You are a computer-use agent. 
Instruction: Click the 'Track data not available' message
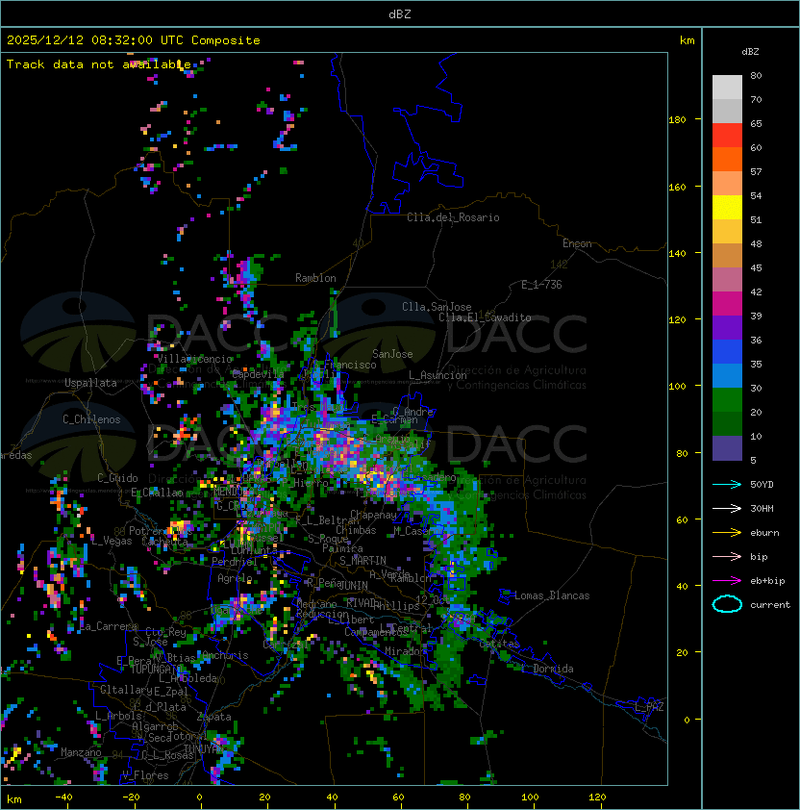[x=99, y=64]
